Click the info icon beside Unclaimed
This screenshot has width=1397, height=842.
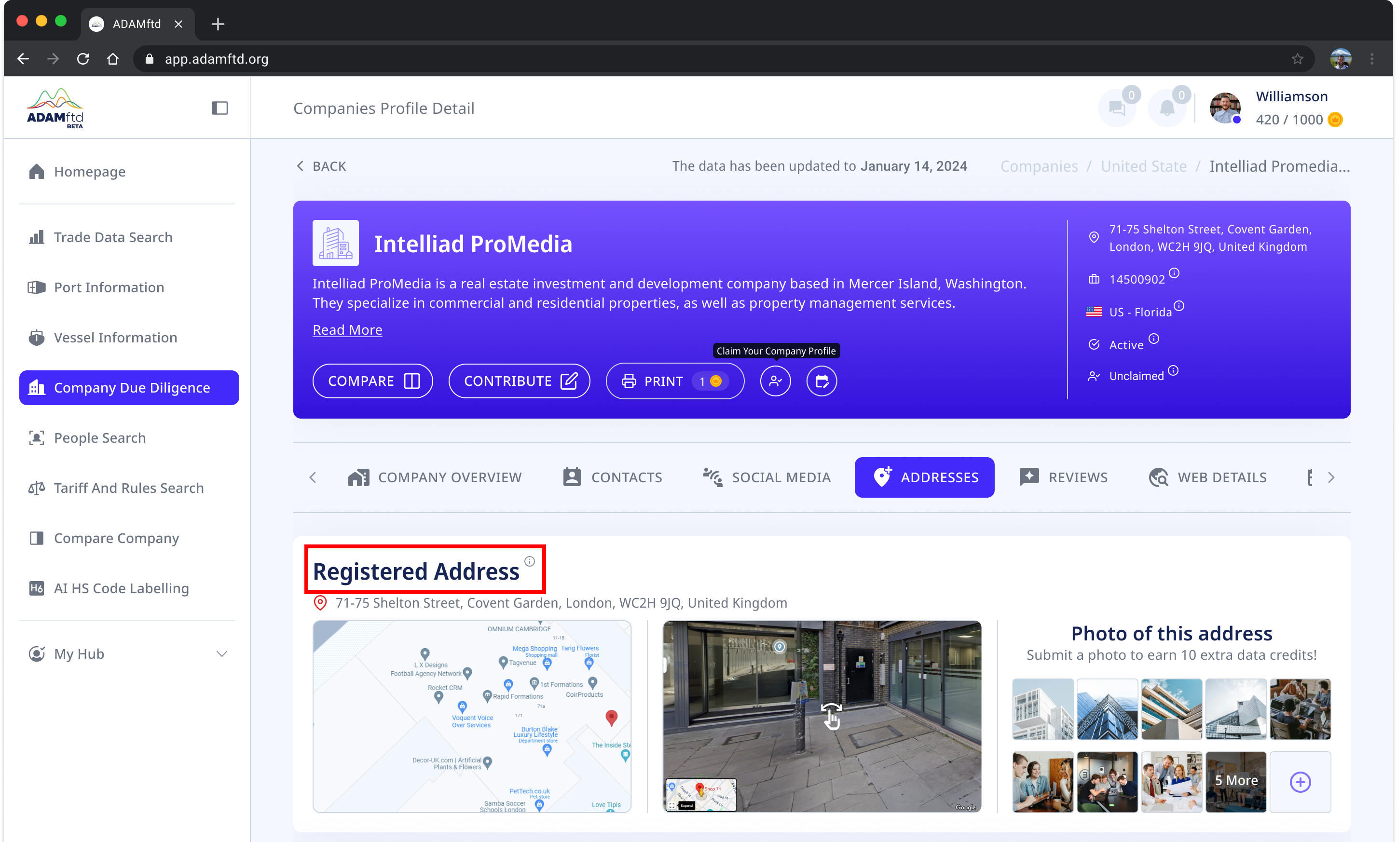[x=1173, y=370]
